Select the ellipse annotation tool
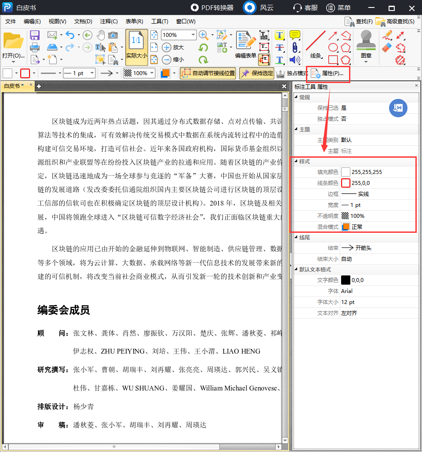This screenshot has height=452, width=422. point(333,47)
